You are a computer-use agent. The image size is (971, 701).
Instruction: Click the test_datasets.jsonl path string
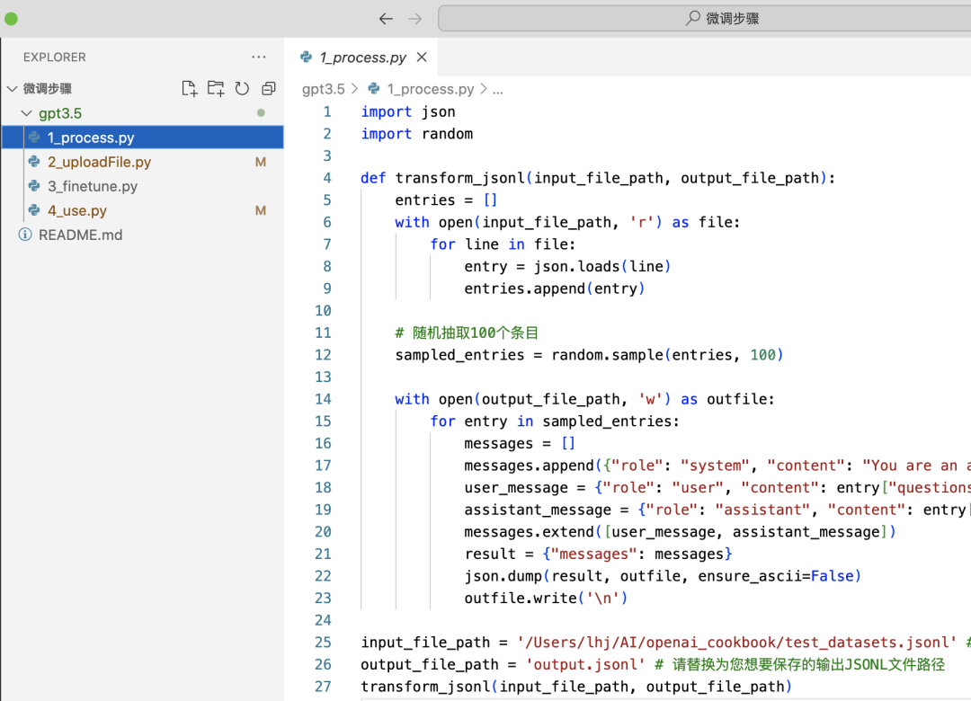[x=737, y=643]
